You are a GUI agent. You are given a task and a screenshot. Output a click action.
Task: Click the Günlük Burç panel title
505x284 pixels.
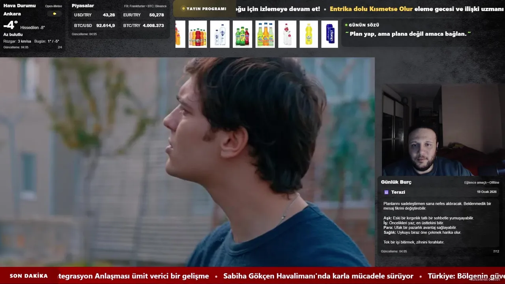click(396, 182)
